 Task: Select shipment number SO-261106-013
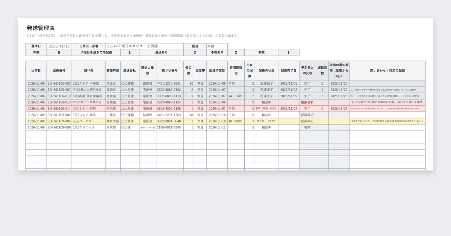pyautogui.click(x=59, y=102)
